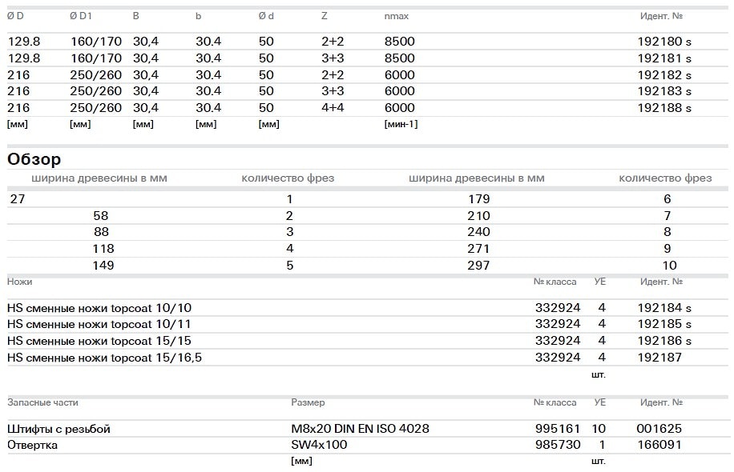Click HS сменные ножи topcoat 10/10 row
Image resolution: width=734 pixels, height=472 pixels.
pos(99,308)
